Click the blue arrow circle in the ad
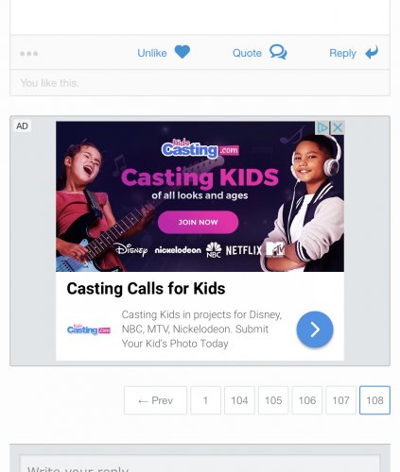Image resolution: width=400 pixels, height=472 pixels. click(x=315, y=329)
